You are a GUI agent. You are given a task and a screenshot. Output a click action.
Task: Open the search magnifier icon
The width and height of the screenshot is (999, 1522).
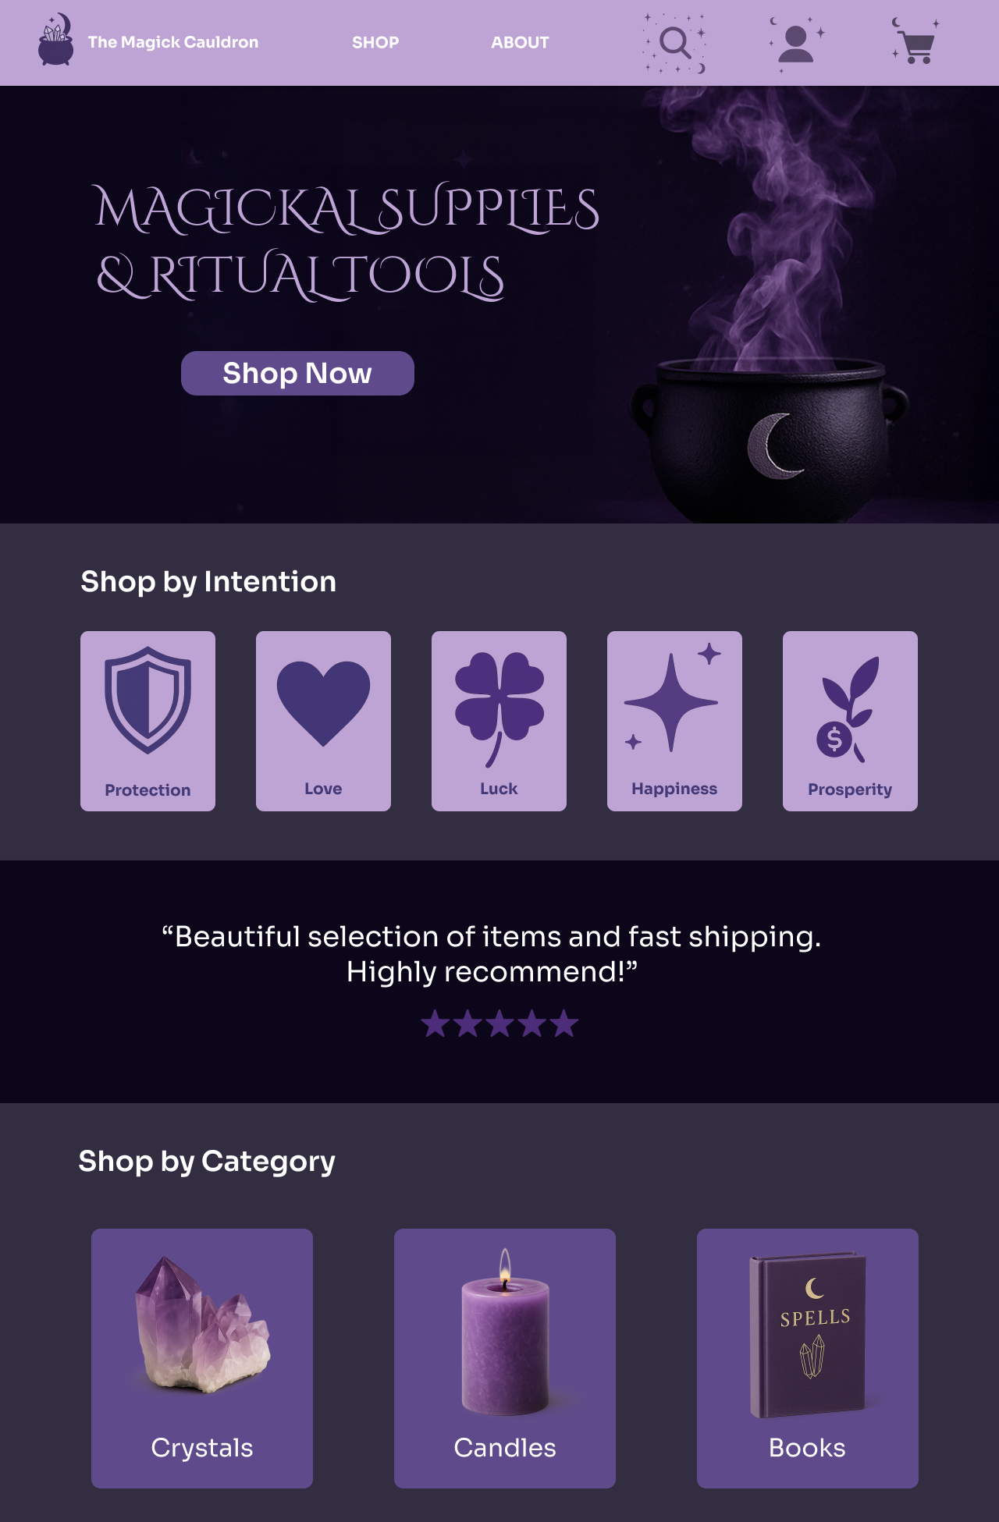point(675,43)
